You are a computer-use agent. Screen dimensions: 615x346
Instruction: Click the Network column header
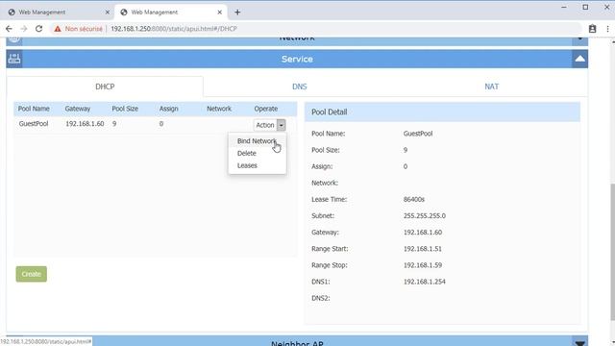pyautogui.click(x=219, y=109)
